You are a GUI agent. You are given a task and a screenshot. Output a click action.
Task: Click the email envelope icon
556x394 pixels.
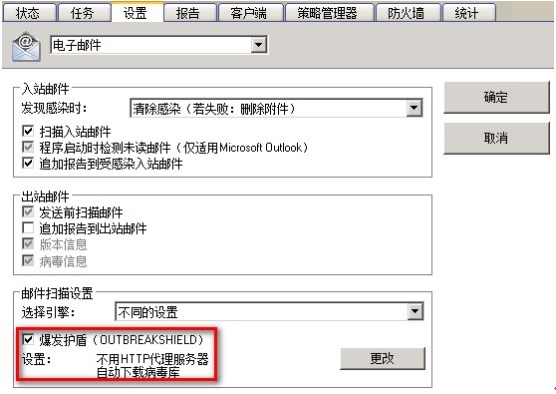point(26,47)
